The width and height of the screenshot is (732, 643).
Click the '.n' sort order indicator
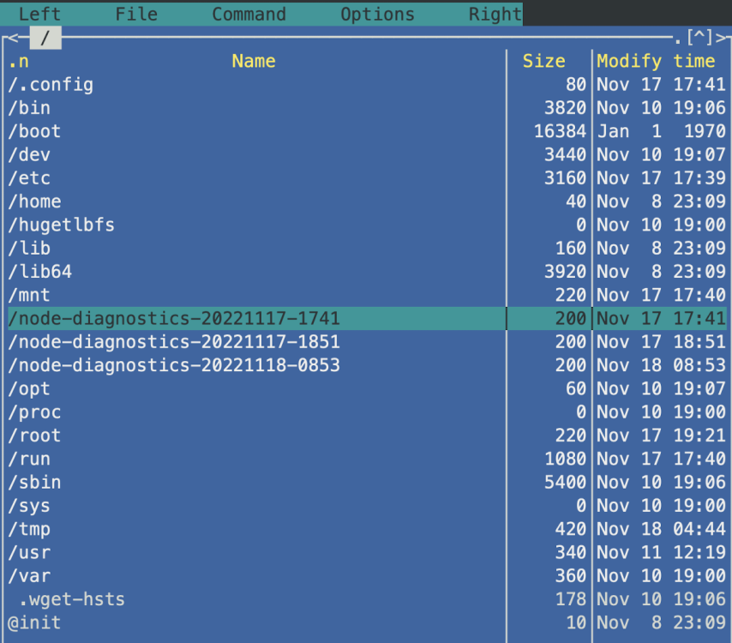[19, 61]
